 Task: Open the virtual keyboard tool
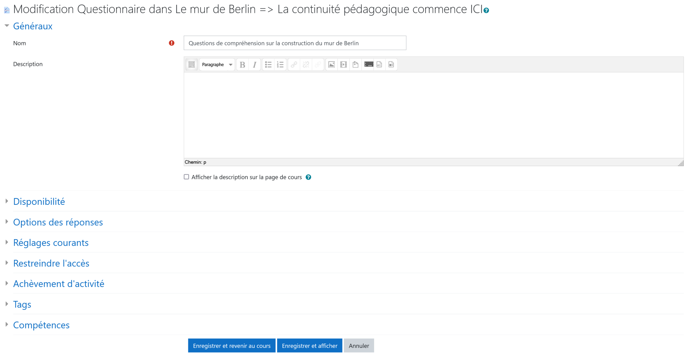[x=369, y=65]
